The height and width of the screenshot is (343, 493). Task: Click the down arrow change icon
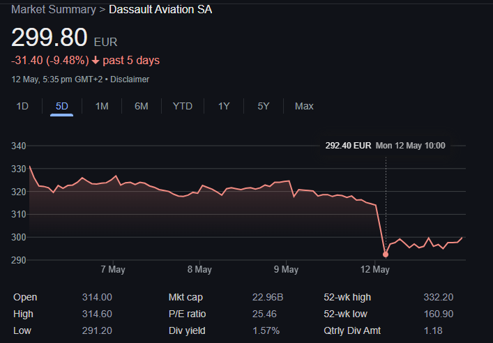(96, 61)
